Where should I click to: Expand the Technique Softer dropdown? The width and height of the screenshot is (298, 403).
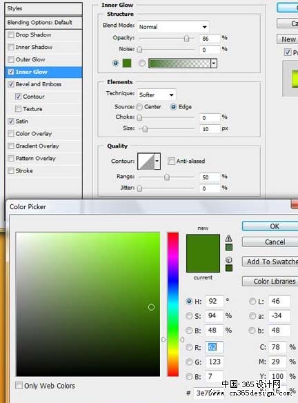(157, 95)
